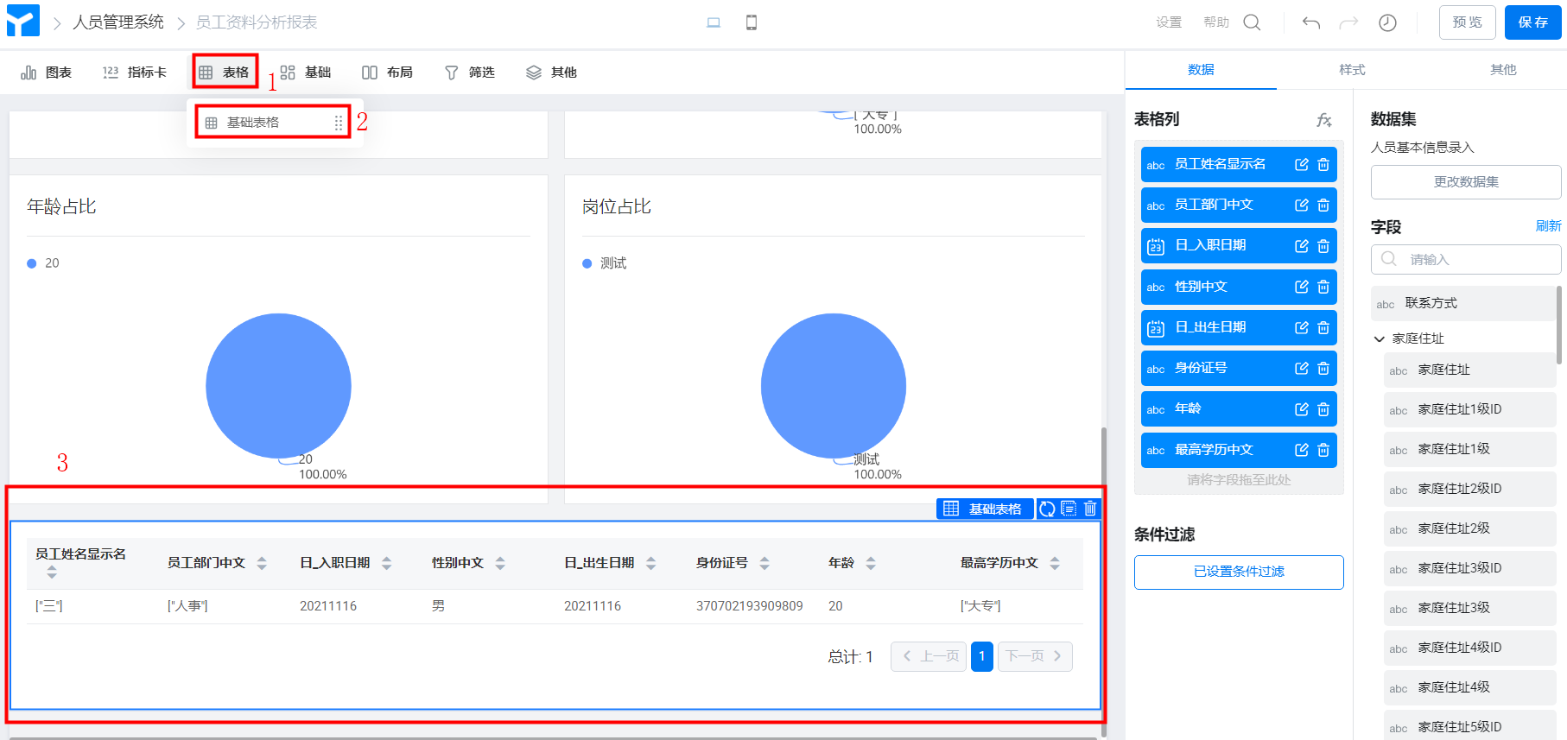Delete the 基础表格 widget
Screen dimensions: 1567x740
1090,509
